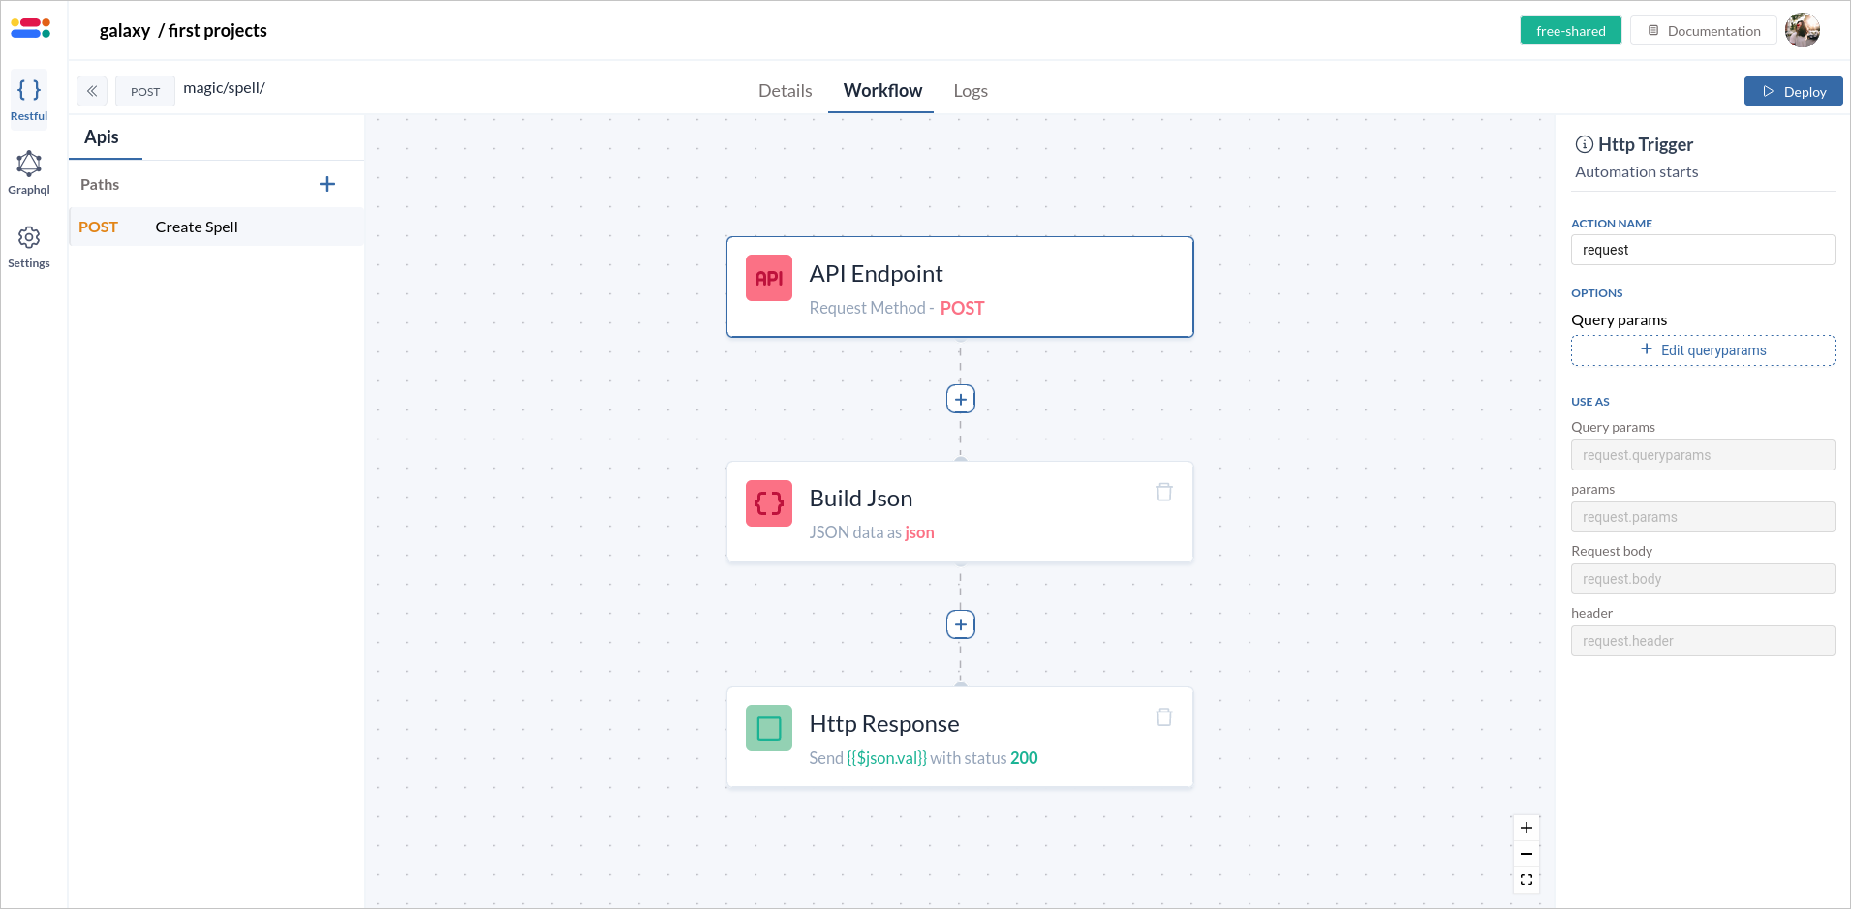Delete the Http Response node via trash icon
Image resolution: width=1851 pixels, height=909 pixels.
click(x=1163, y=717)
